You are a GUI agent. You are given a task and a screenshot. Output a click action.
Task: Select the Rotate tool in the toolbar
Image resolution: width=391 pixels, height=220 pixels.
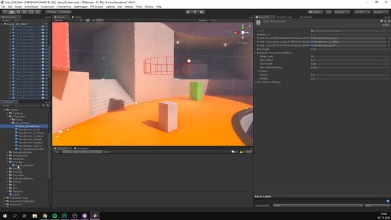[x=18, y=12]
